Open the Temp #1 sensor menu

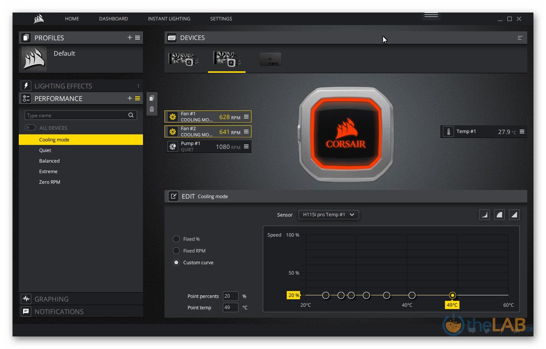coord(522,132)
